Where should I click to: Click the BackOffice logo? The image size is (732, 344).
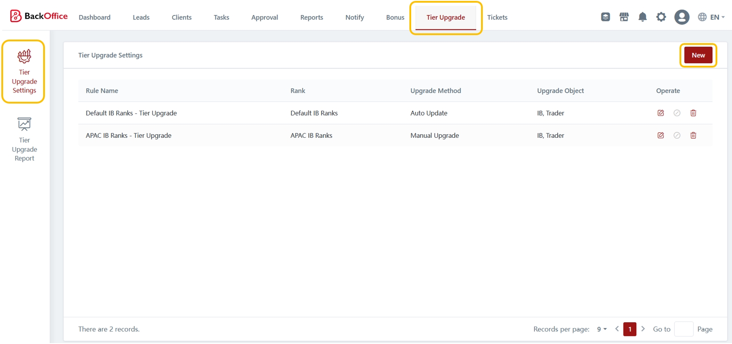pyautogui.click(x=39, y=16)
